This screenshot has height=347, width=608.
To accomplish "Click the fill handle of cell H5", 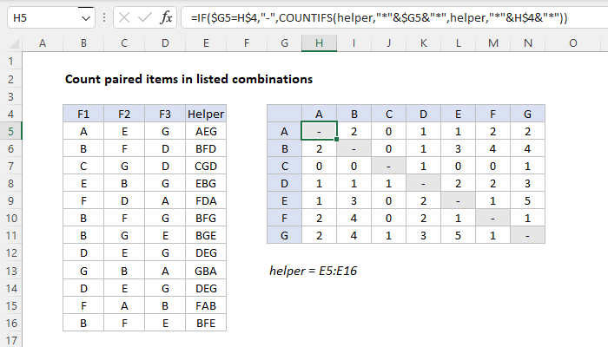I will (x=337, y=139).
